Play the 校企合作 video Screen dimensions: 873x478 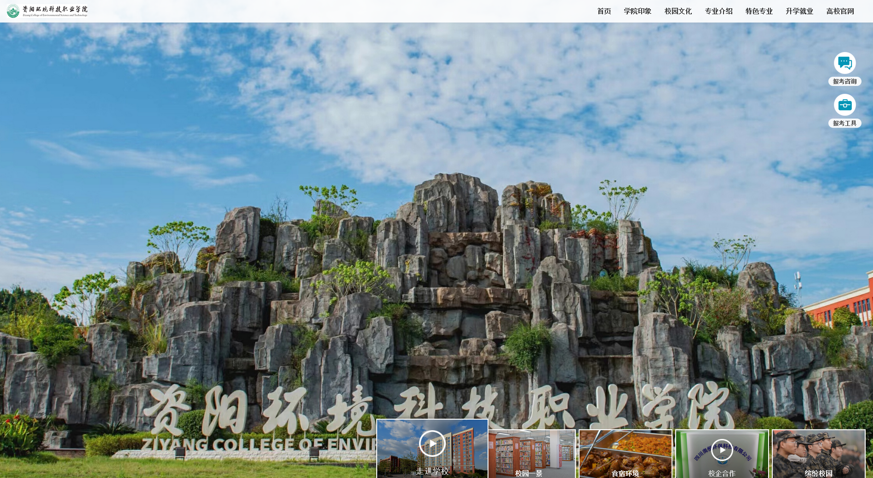pos(722,450)
